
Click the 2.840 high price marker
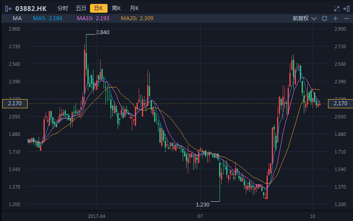(x=102, y=32)
